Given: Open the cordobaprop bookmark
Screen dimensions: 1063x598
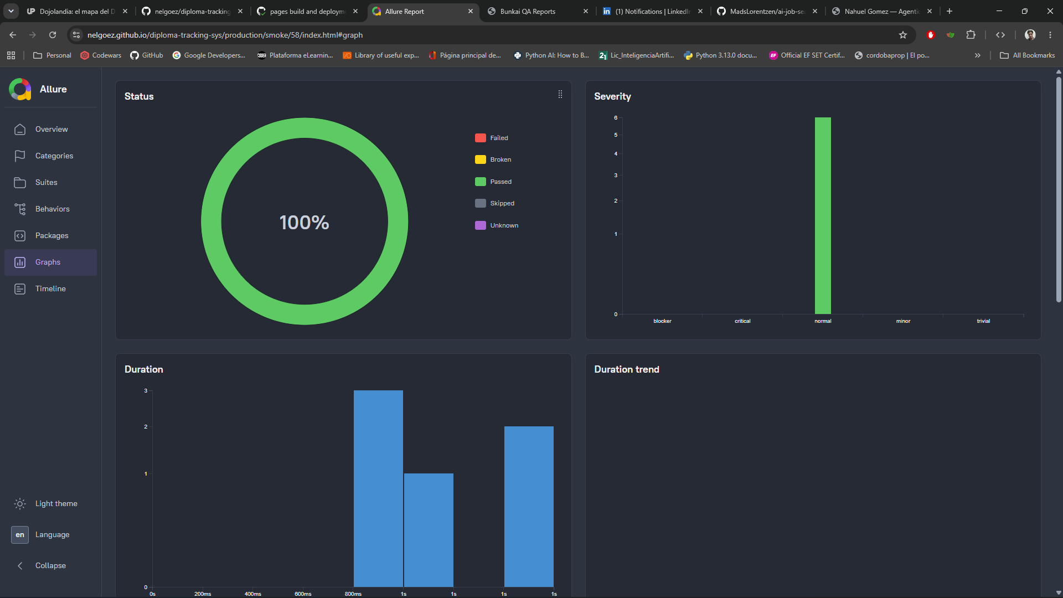Looking at the screenshot, I should 892,55.
